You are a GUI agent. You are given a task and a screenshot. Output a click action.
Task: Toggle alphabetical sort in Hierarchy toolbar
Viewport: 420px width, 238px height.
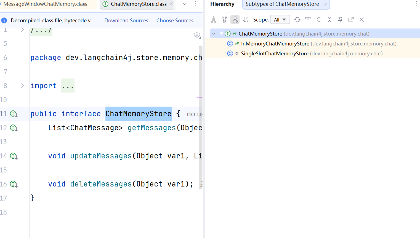click(246, 20)
